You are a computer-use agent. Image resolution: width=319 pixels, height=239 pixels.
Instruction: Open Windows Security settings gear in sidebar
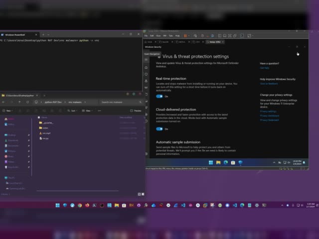(x=146, y=154)
